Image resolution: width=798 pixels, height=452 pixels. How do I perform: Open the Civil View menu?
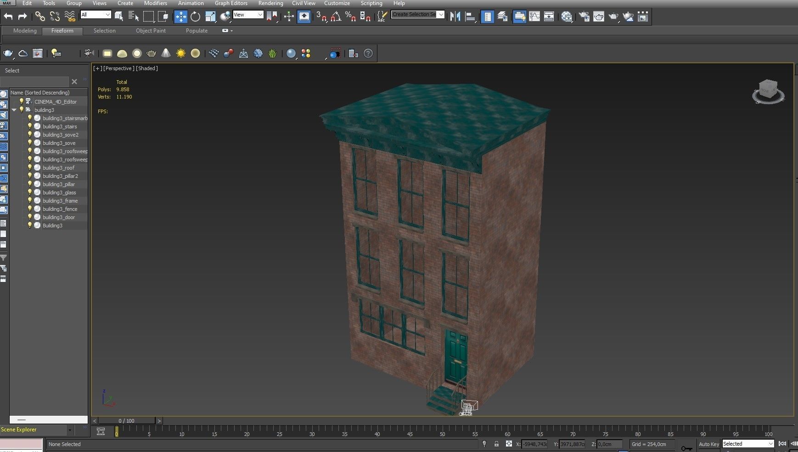(303, 3)
